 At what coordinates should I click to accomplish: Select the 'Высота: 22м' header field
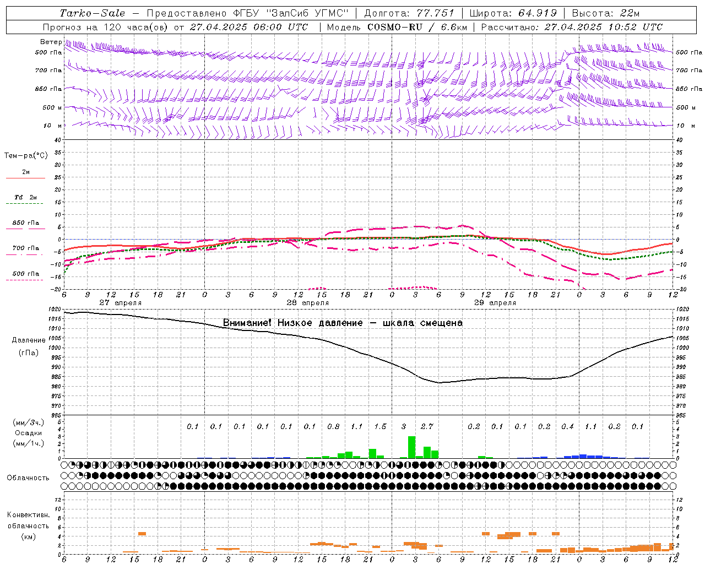click(x=606, y=13)
